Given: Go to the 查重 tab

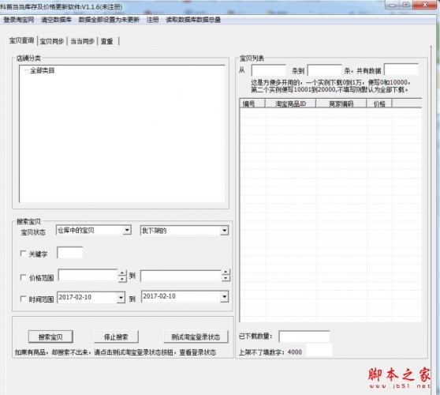Looking at the screenshot, I should pyautogui.click(x=107, y=41).
